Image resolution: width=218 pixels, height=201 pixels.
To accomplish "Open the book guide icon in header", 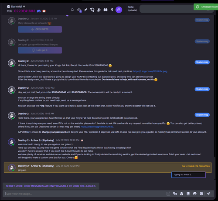I will [x=106, y=10].
